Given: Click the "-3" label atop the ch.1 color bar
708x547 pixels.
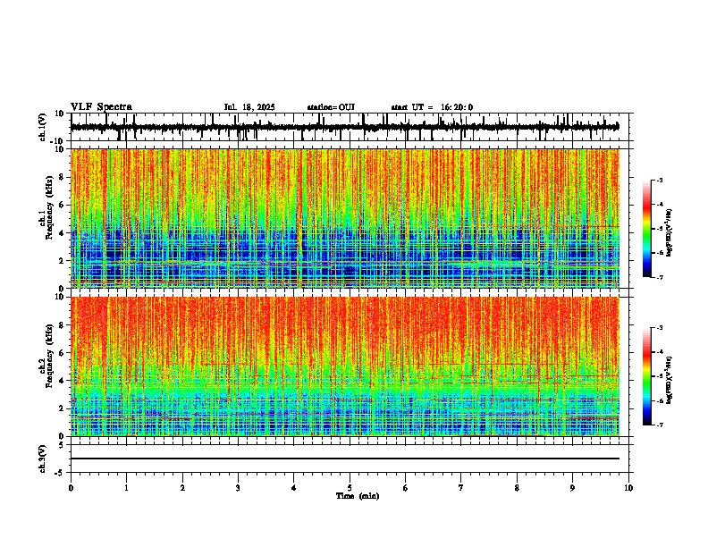Looking at the screenshot, I should (x=659, y=180).
